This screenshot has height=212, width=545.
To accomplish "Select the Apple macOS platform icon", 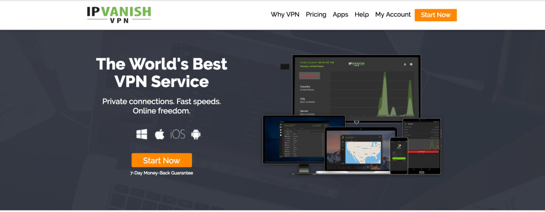I will [x=159, y=134].
